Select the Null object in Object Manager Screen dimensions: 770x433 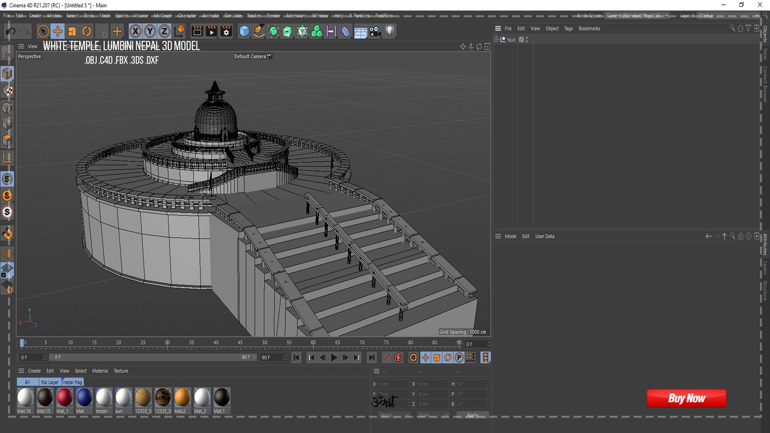[x=511, y=40]
